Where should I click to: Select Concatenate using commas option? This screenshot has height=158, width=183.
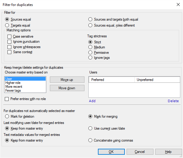[x=90, y=140]
